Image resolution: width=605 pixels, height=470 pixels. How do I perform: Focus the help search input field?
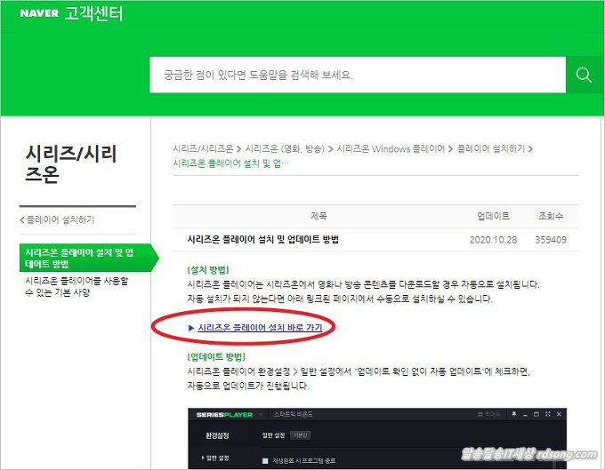point(356,76)
